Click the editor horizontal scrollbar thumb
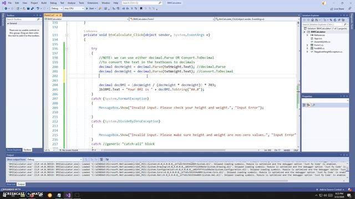Image resolution: width=355 pixels, height=199 pixels. (x=164, y=150)
